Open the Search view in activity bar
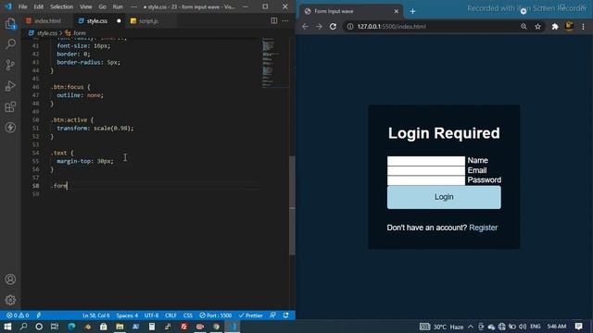 tap(10, 44)
